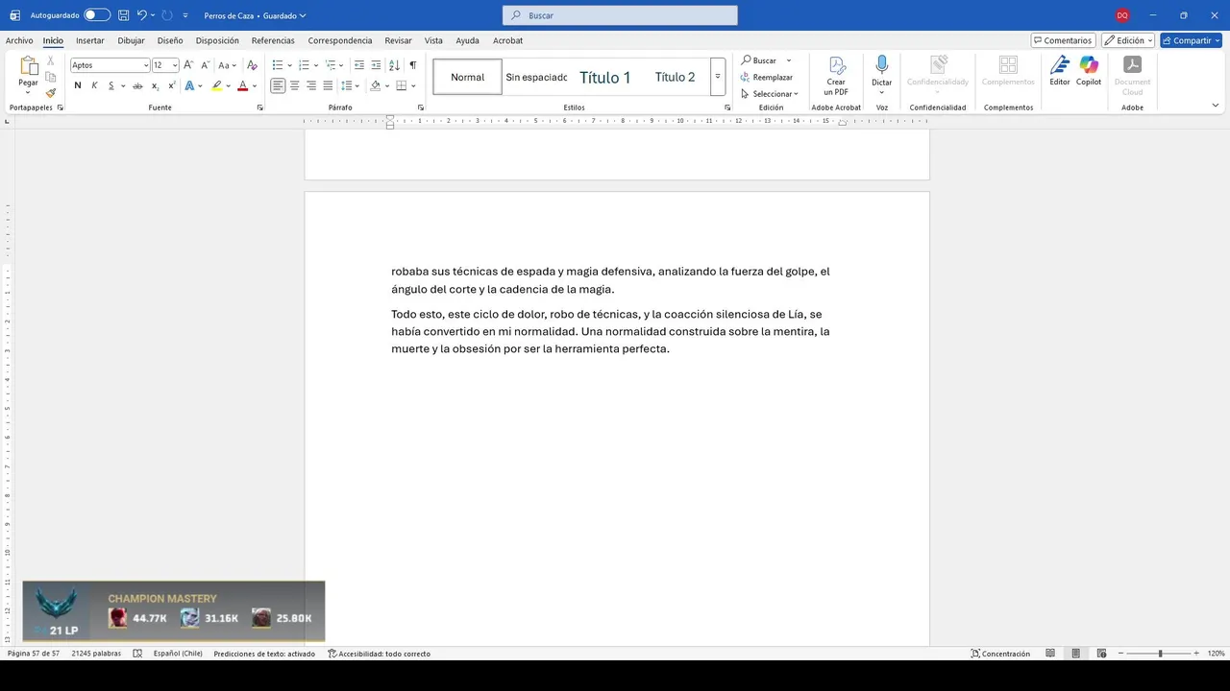Image resolution: width=1230 pixels, height=691 pixels.
Task: Open the Insertar tab
Action: (90, 40)
